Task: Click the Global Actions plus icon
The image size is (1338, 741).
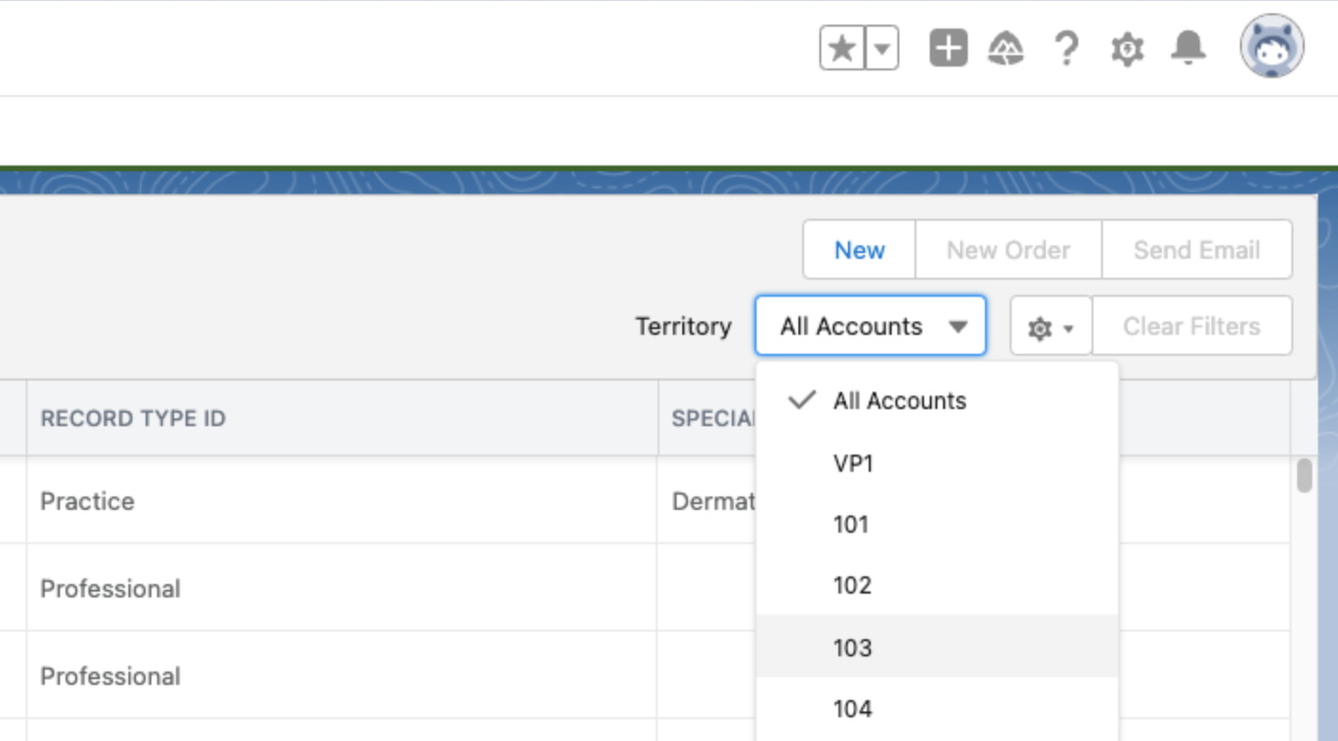Action: coord(948,48)
